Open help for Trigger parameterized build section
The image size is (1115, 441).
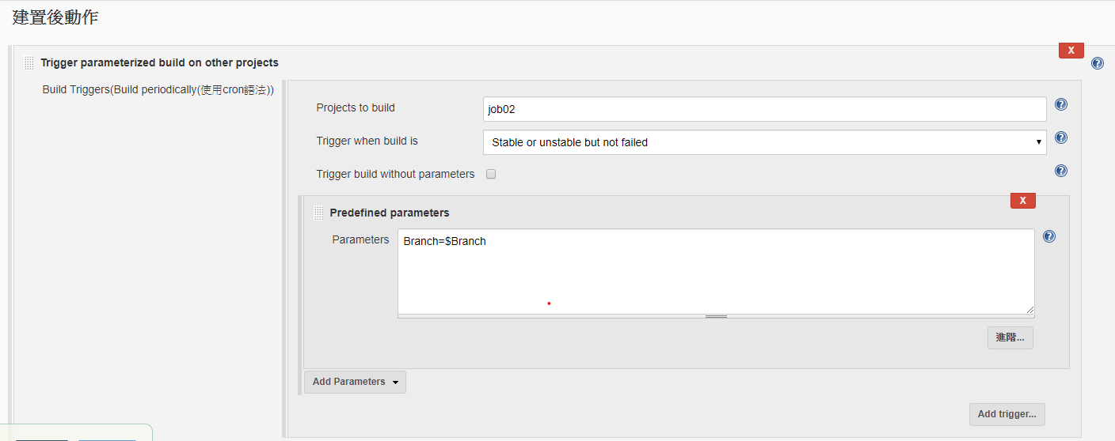[1097, 63]
